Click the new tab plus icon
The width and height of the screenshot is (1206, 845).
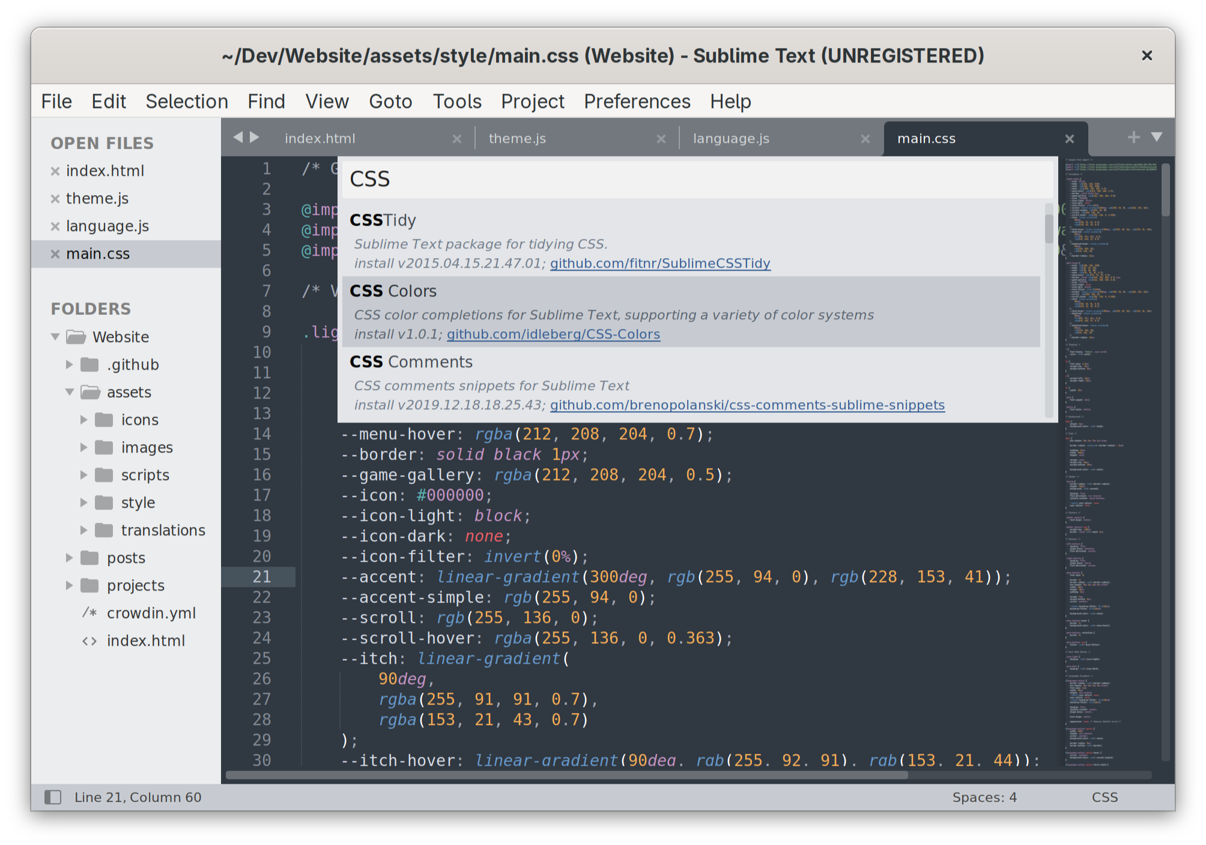point(1133,137)
